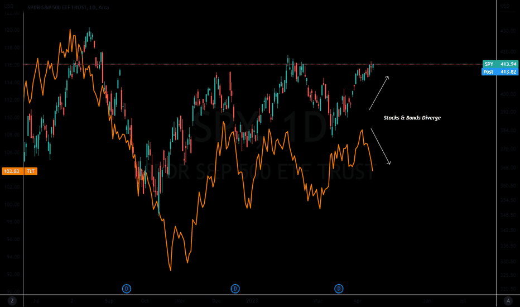The height and width of the screenshot is (307, 520).
Task: Click the 116.00 value on left price axis
Action: (x=12, y=65)
